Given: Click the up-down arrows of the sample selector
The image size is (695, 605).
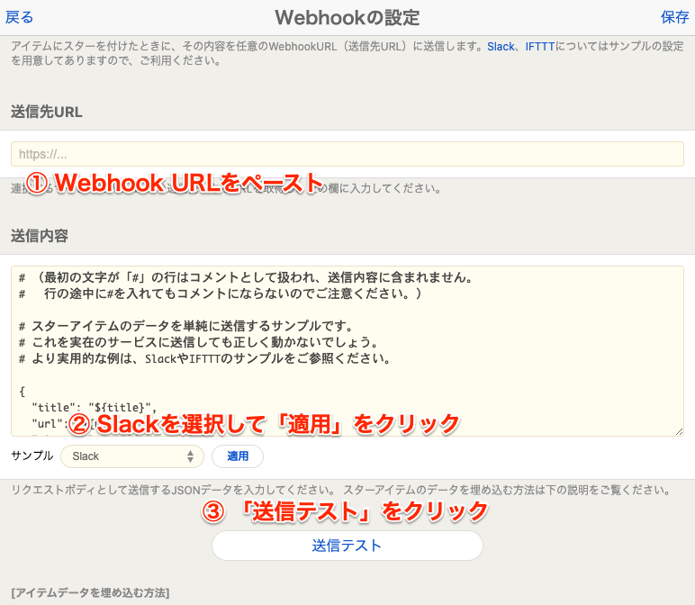Looking at the screenshot, I should pos(190,456).
